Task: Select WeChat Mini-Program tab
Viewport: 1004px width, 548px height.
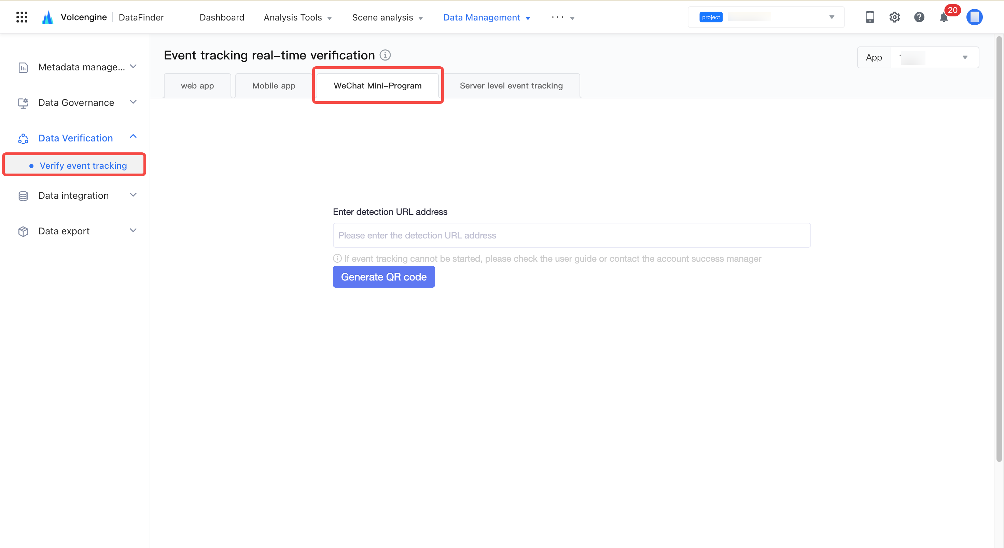Action: click(x=378, y=85)
